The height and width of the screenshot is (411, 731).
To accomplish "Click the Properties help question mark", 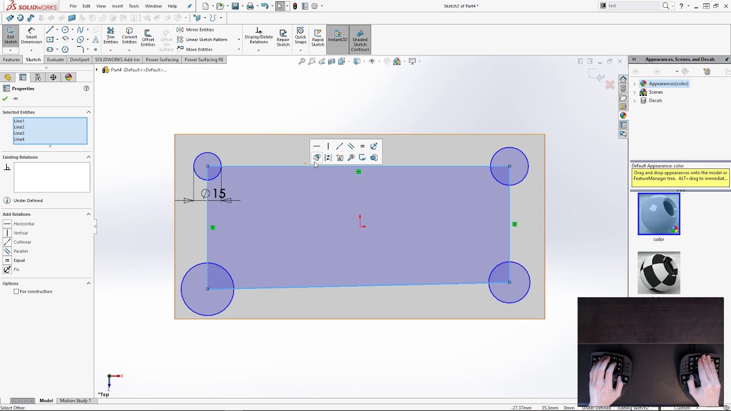I will (x=86, y=88).
